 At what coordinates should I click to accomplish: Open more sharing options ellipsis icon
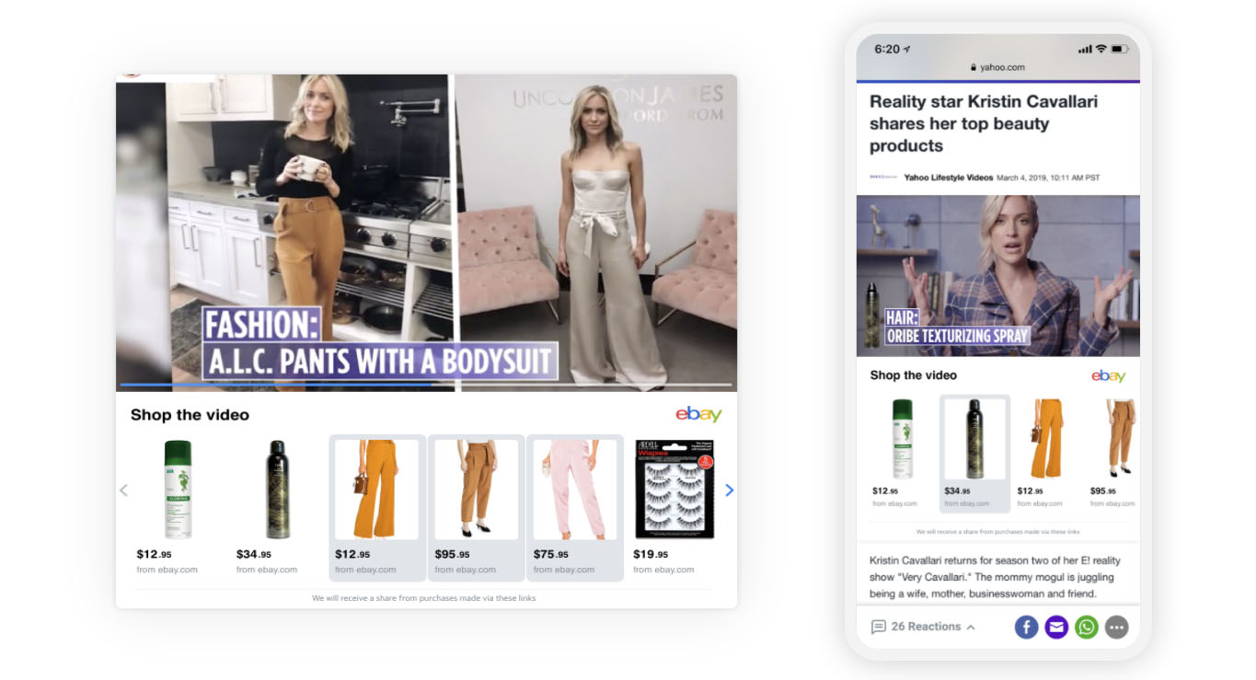pos(1116,628)
